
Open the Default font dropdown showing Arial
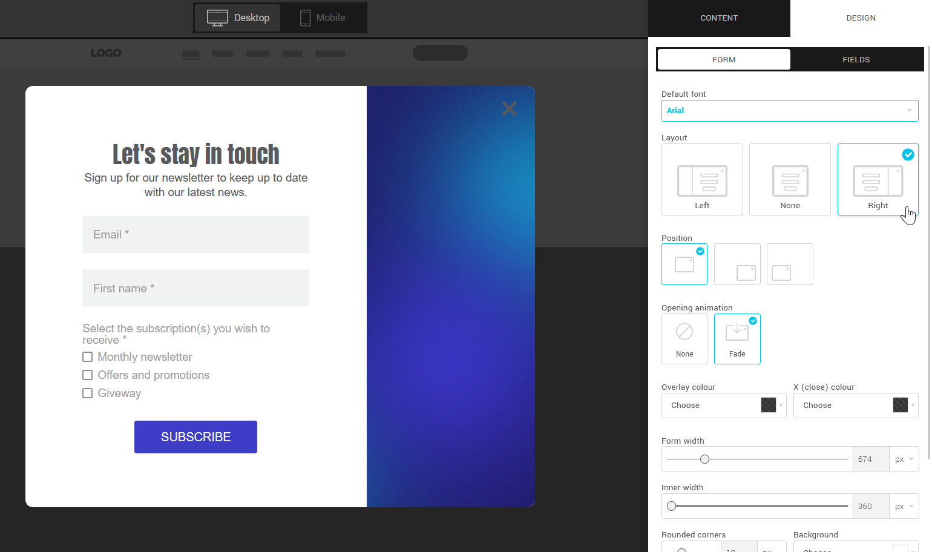790,110
